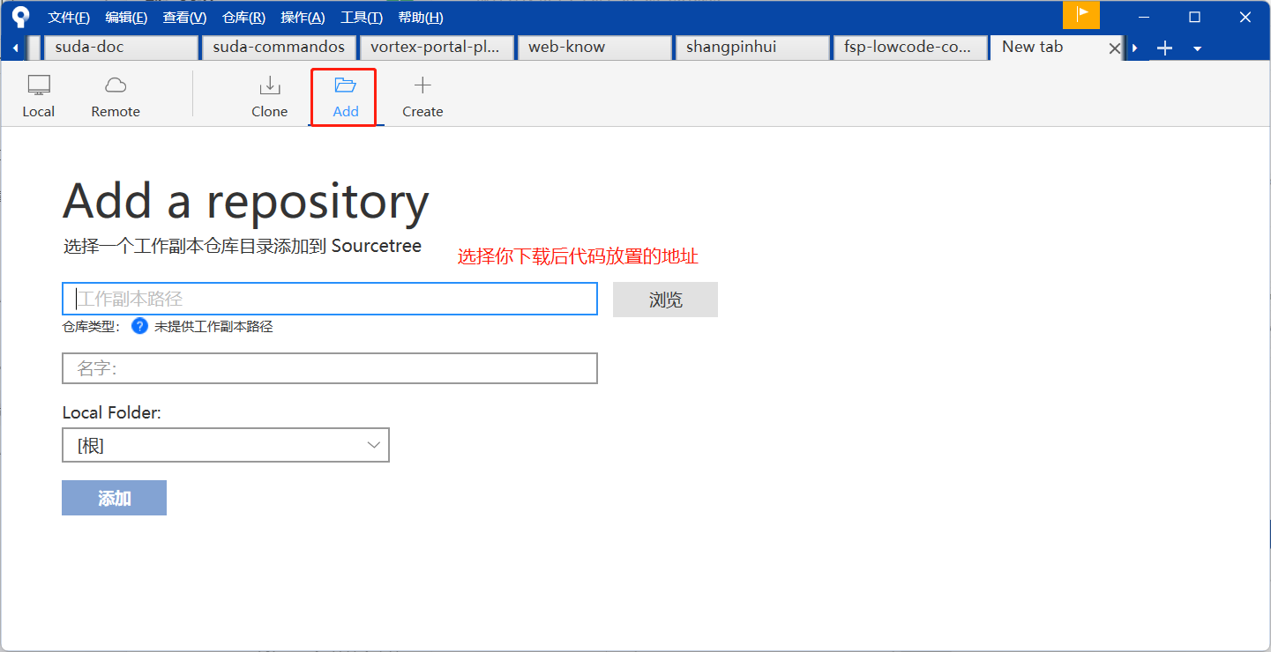Switch to the web-know tab
Screen dimensions: 1271x652
[594, 48]
